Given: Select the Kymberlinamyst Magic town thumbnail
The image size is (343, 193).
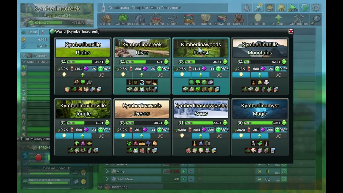Looking at the screenshot, I should tap(260, 109).
